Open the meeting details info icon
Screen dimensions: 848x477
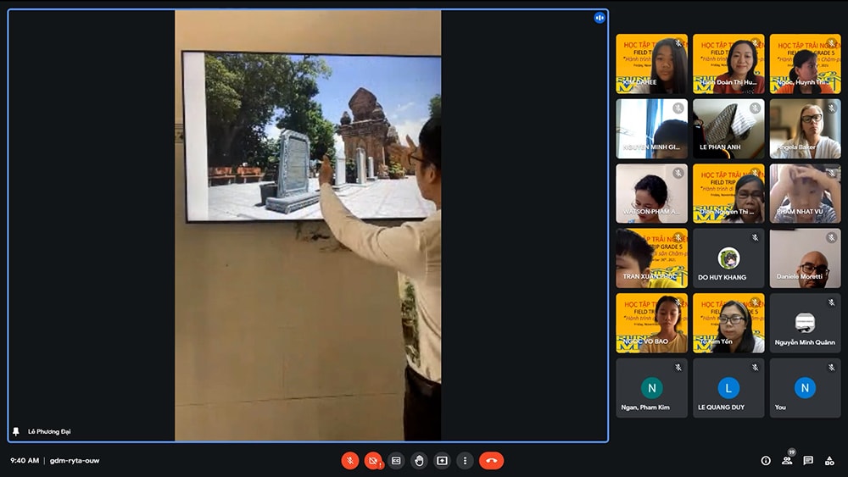click(x=766, y=461)
